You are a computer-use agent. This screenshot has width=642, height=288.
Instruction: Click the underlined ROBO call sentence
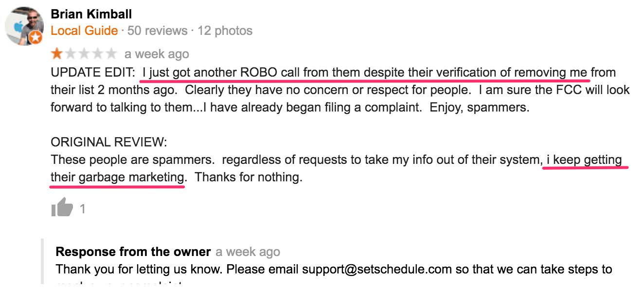coord(365,73)
